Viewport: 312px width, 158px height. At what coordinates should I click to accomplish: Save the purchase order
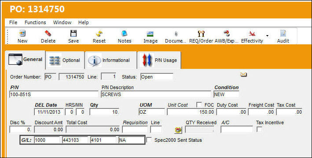(73, 33)
